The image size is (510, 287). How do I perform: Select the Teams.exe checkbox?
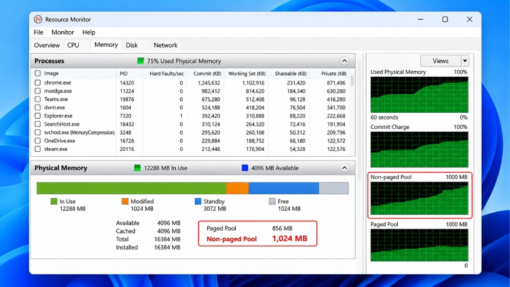(x=38, y=99)
